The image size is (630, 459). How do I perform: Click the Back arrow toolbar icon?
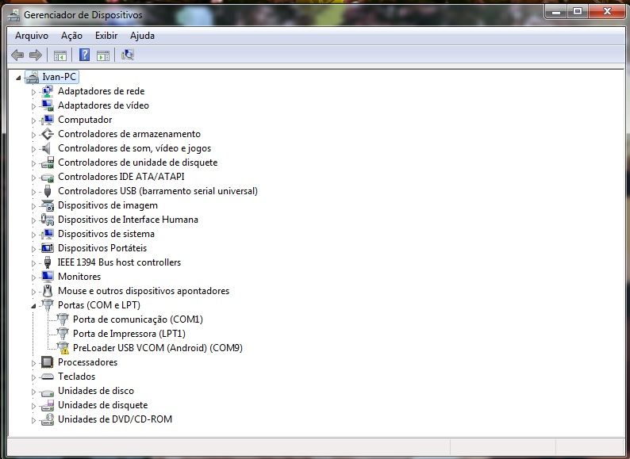coord(17,55)
